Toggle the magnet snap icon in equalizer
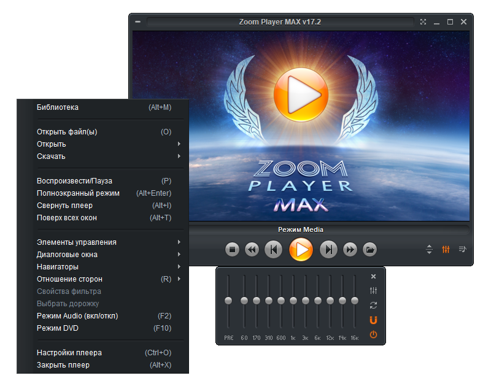The image size is (491, 389). 373,320
